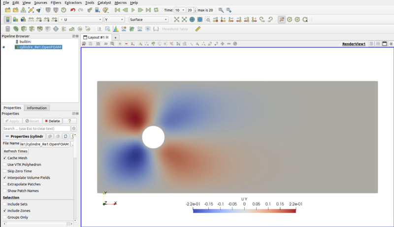The width and height of the screenshot is (394, 227).
Task: Toggle 2D interaction mode button
Action: click(106, 44)
